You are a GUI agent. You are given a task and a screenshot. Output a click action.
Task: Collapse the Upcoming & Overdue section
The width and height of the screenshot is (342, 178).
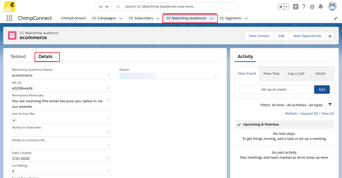pyautogui.click(x=239, y=124)
